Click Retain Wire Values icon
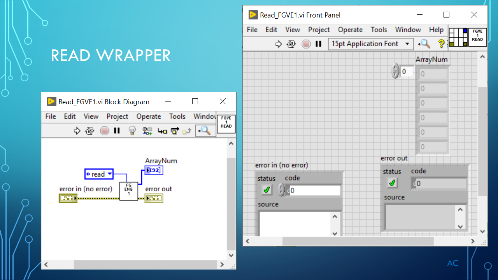The image size is (498, 280). 147,131
